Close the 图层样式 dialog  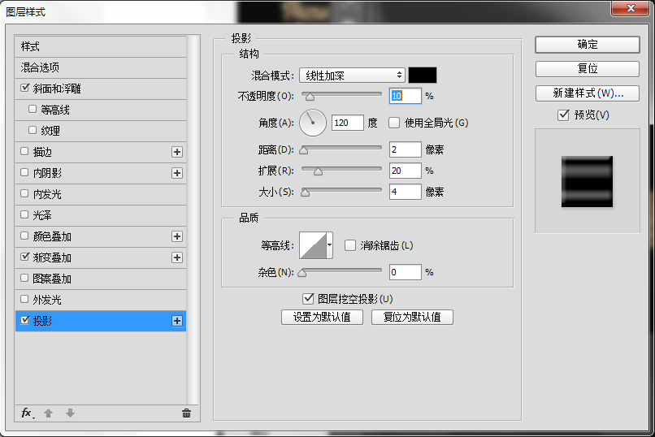631,8
